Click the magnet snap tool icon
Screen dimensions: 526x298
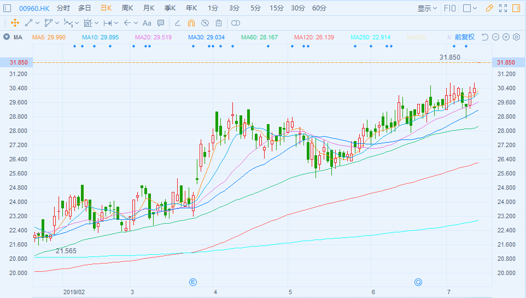(x=191, y=23)
